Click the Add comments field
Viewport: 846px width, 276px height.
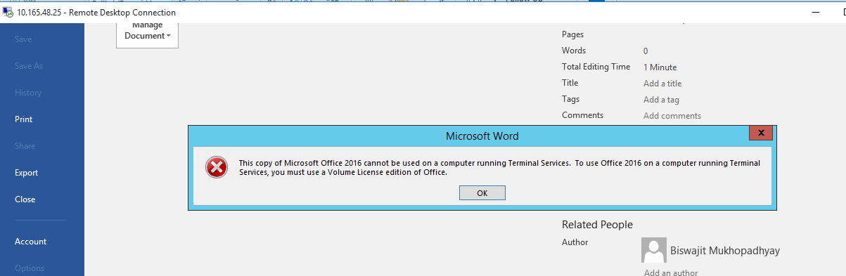pyautogui.click(x=672, y=116)
